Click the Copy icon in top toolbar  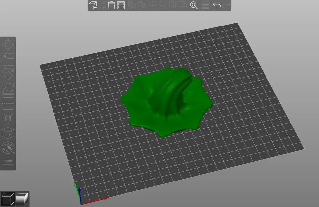[132, 5]
